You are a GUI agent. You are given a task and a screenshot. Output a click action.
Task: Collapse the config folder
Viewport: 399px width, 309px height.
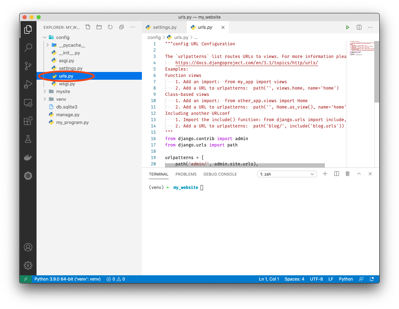point(44,38)
